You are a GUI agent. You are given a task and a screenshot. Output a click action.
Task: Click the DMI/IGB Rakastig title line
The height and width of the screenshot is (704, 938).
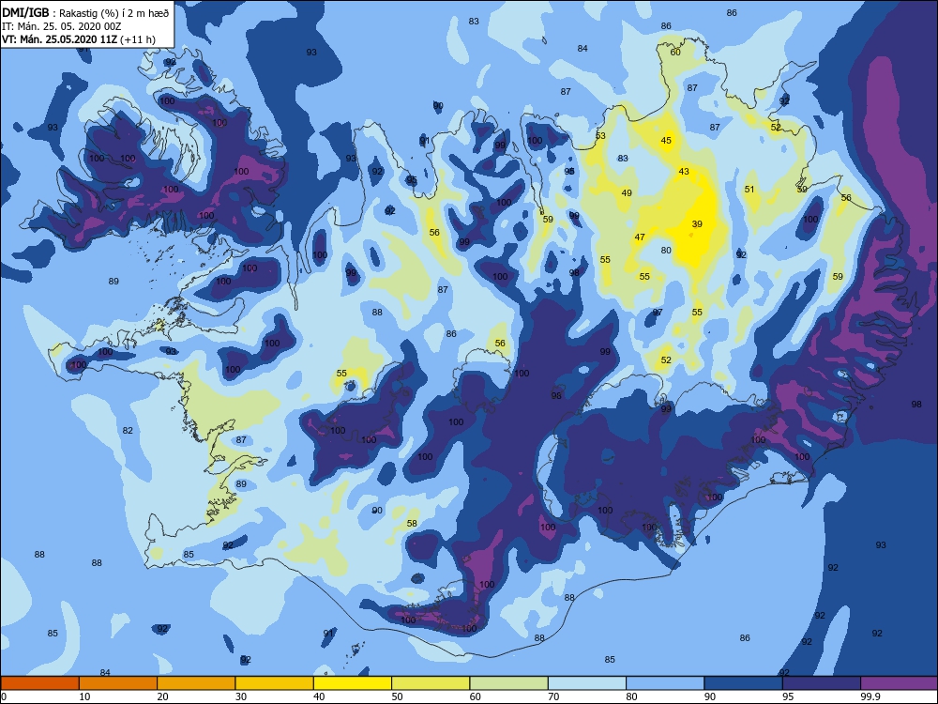click(x=86, y=12)
